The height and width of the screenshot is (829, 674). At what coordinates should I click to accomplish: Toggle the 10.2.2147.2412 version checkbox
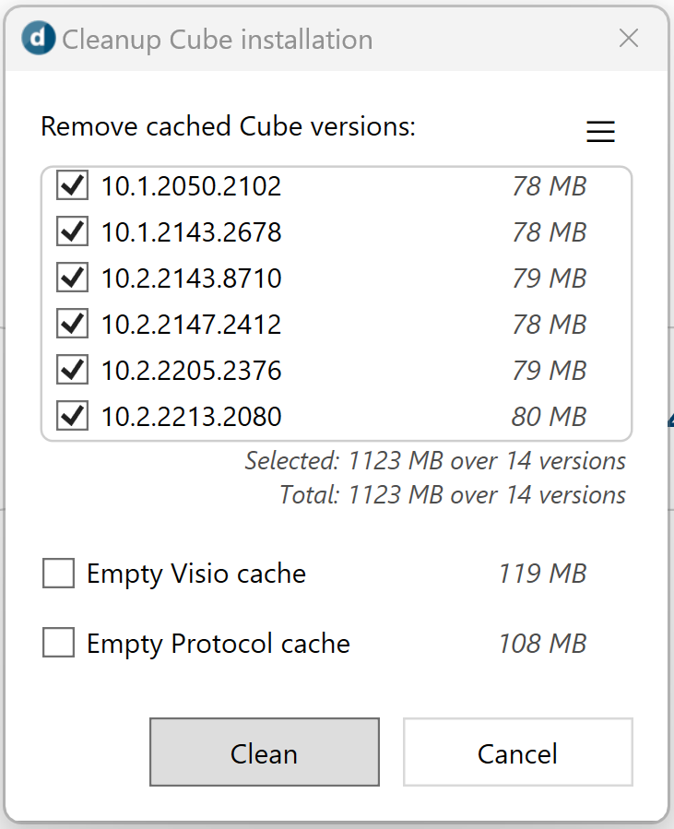tap(73, 324)
